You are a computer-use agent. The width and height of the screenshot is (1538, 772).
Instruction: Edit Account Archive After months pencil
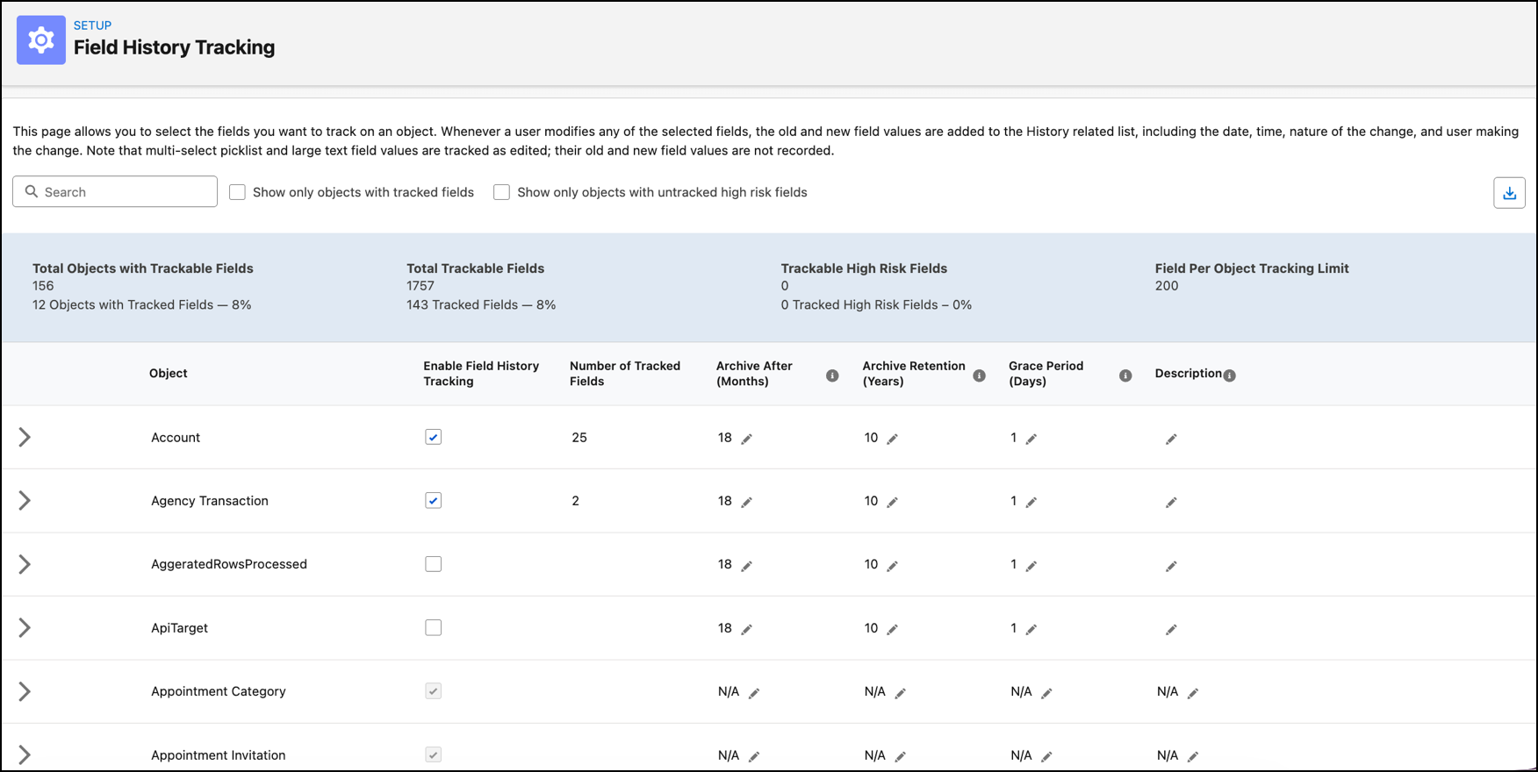[747, 439]
